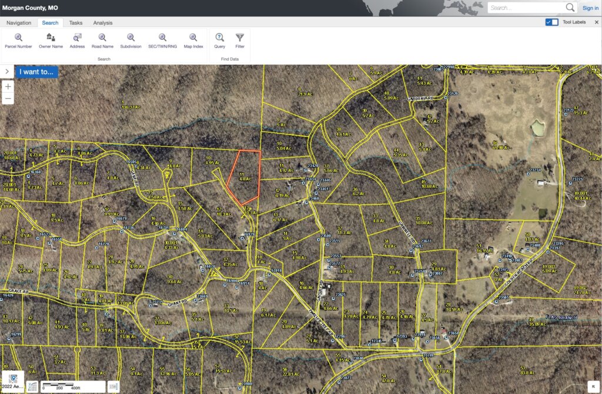
Task: Zoom in the map with plus button
Action: pyautogui.click(x=8, y=86)
